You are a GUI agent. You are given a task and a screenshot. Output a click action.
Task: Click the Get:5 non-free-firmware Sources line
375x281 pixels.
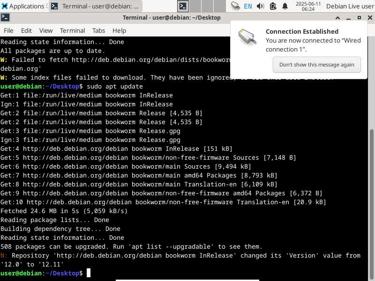(x=148, y=158)
